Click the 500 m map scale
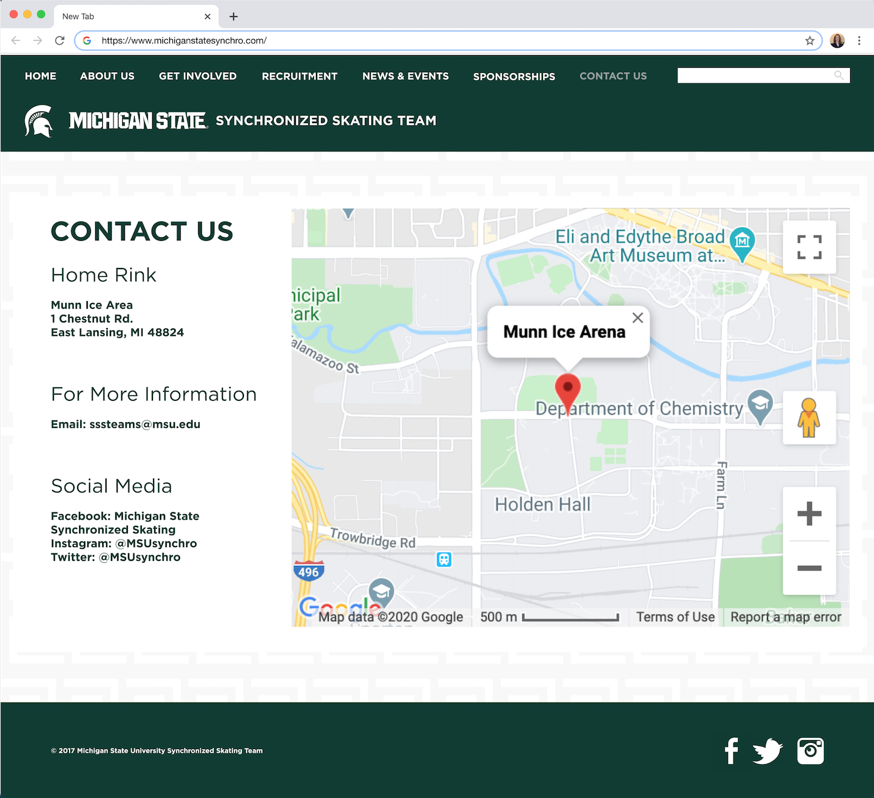Image resolution: width=874 pixels, height=798 pixels. point(549,617)
